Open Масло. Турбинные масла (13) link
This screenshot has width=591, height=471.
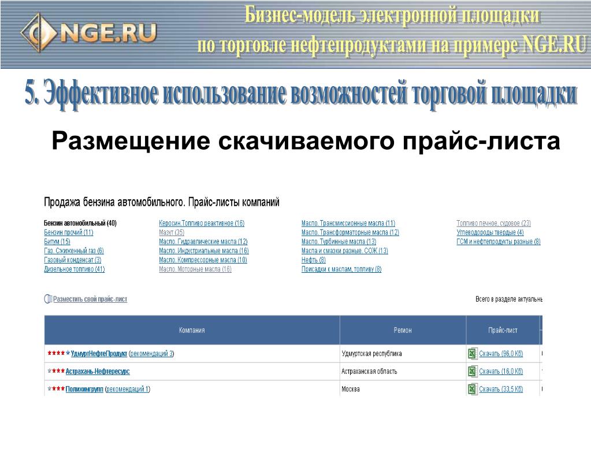tap(339, 242)
